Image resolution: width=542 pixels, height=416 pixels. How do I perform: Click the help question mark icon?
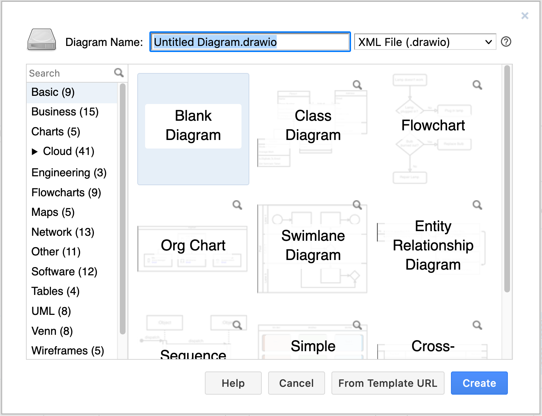[x=506, y=42]
